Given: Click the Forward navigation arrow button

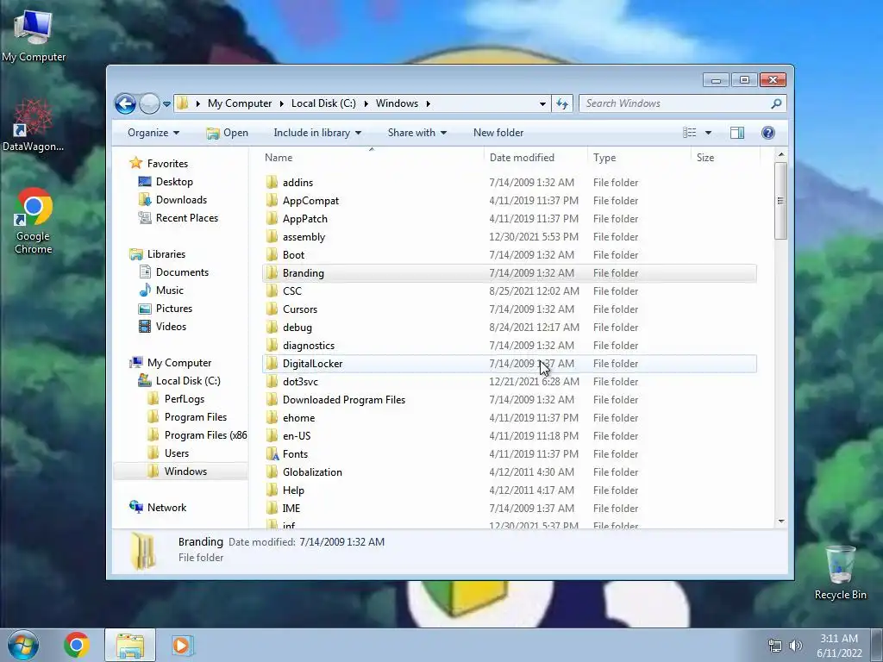Looking at the screenshot, I should (149, 103).
